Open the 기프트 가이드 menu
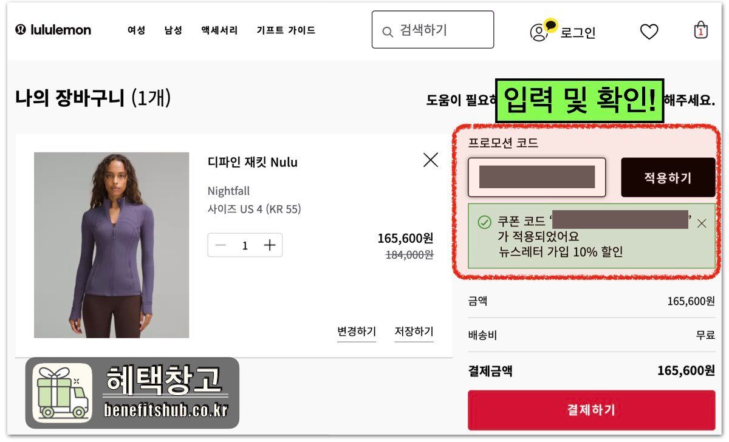The image size is (729, 442). coord(286,30)
